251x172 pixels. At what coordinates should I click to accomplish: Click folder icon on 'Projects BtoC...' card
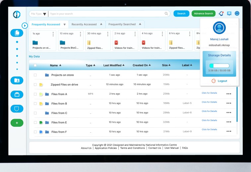click(62, 43)
